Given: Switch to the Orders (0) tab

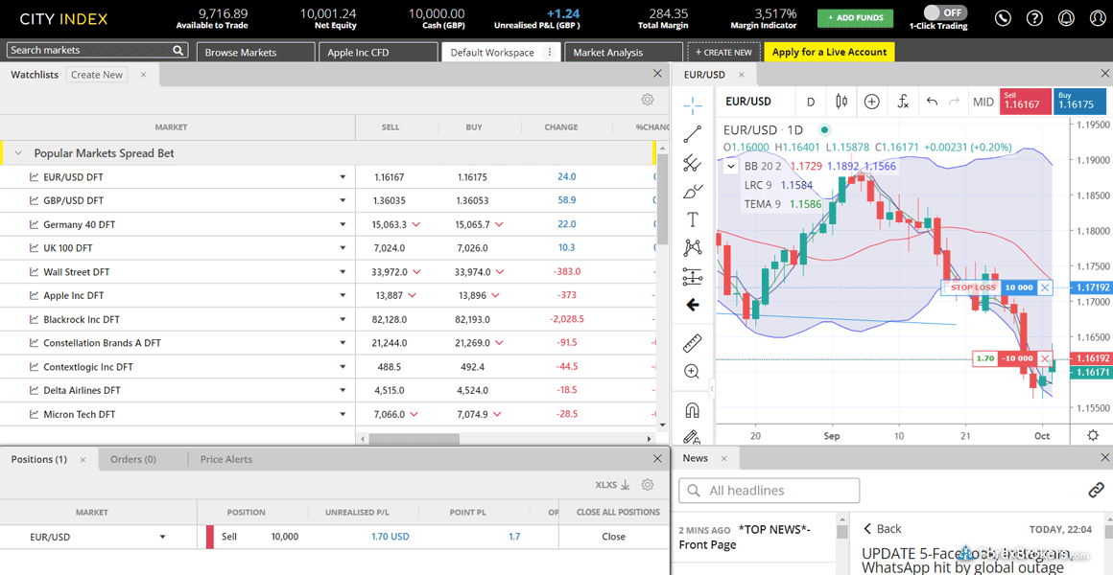Looking at the screenshot, I should pos(133,459).
